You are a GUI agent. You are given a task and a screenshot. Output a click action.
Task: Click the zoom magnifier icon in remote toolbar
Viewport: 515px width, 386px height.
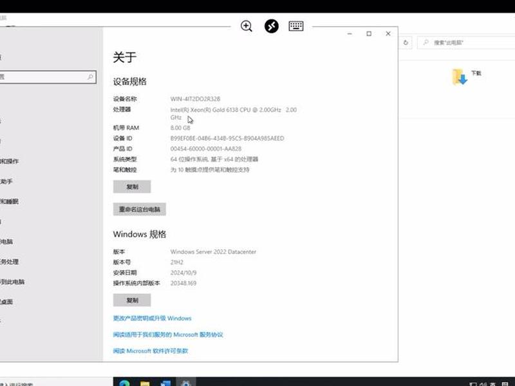247,26
